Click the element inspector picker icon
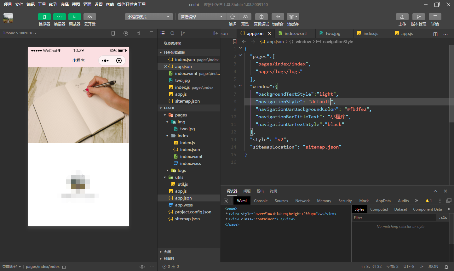 226,201
